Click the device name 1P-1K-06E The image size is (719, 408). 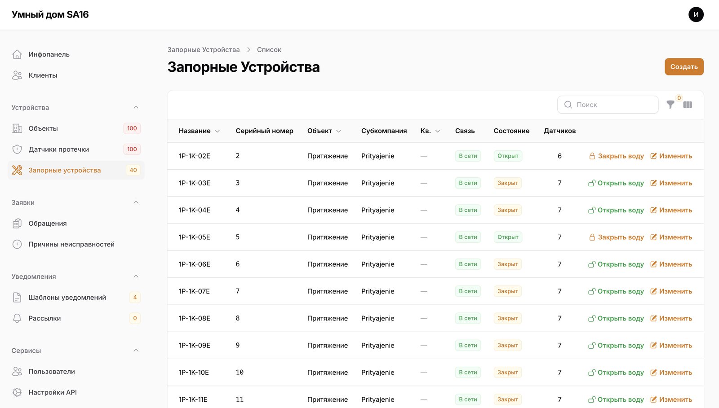point(195,264)
